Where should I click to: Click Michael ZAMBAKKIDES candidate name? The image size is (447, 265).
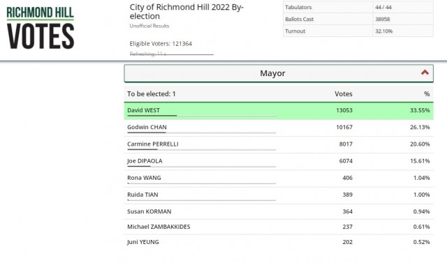[159, 227]
